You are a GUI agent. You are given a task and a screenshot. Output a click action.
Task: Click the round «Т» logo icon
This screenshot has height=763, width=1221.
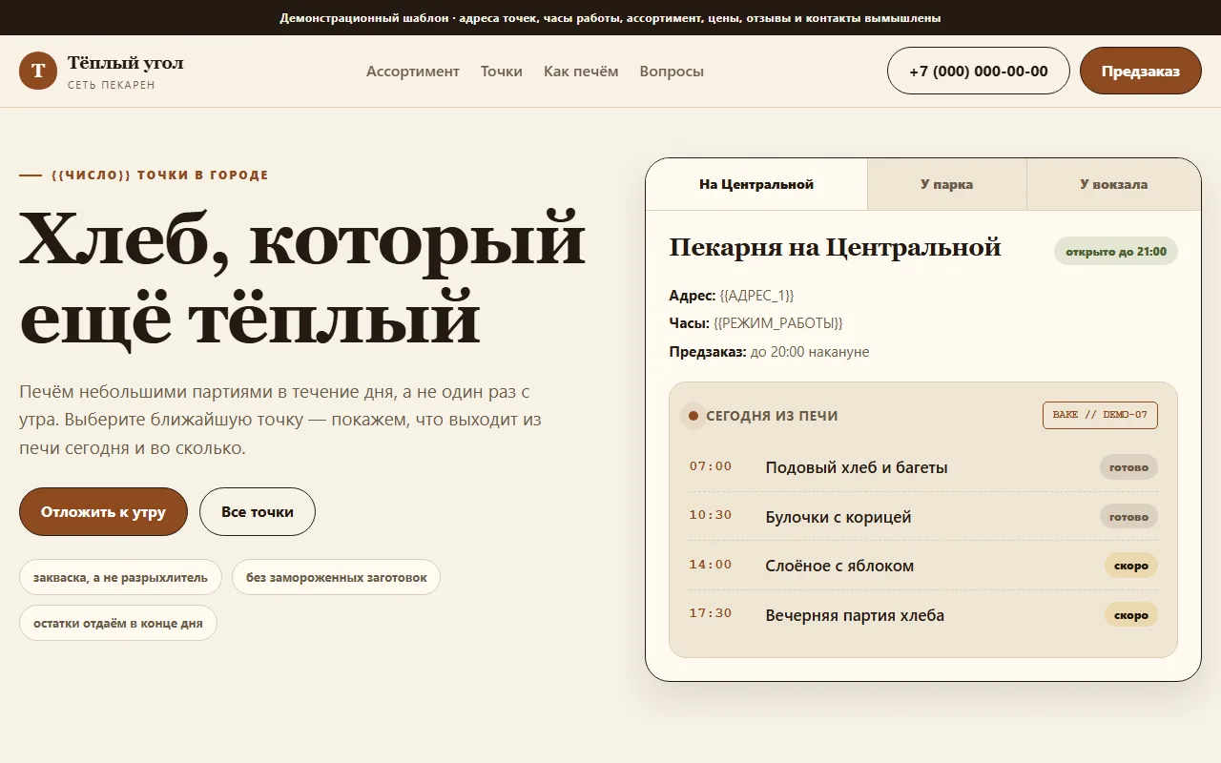click(x=38, y=71)
